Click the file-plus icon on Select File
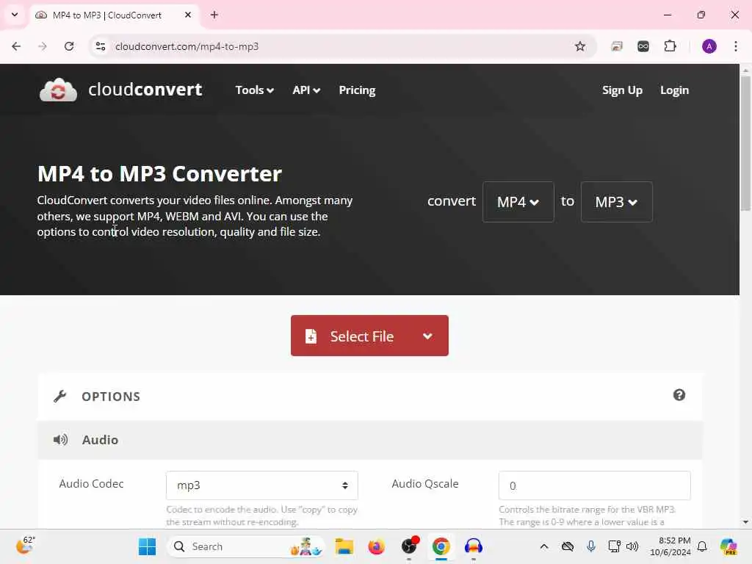Viewport: 752px width, 564px height. point(311,336)
